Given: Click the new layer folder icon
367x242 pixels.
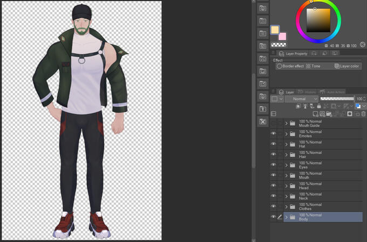Looking at the screenshot, I should (x=329, y=114).
